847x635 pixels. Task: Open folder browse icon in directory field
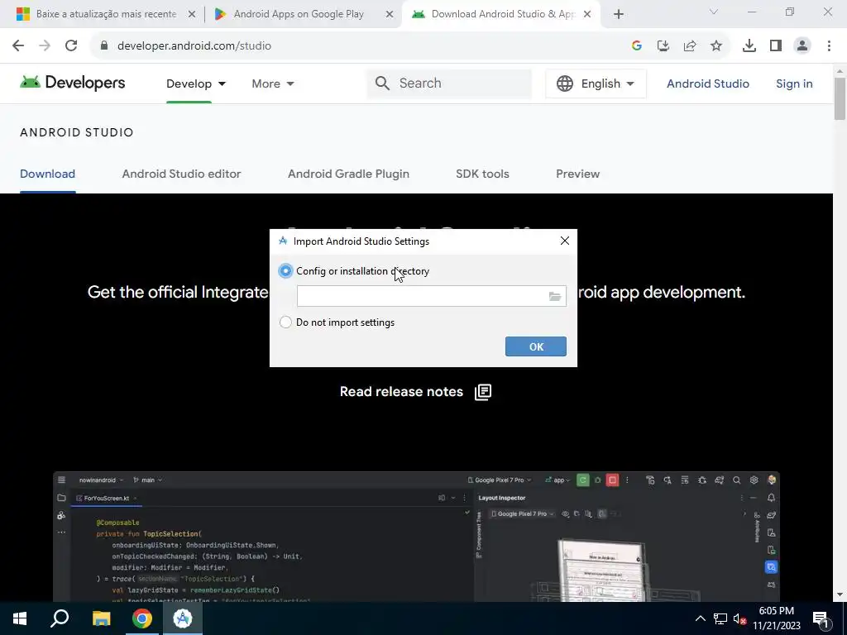coord(554,297)
